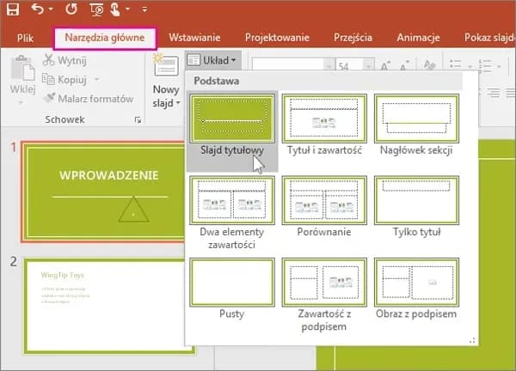
Task: Switch to the Wstawianie tab
Action: click(x=195, y=38)
